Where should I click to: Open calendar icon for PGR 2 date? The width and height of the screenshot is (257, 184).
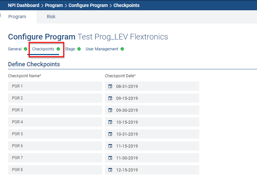pos(110,98)
